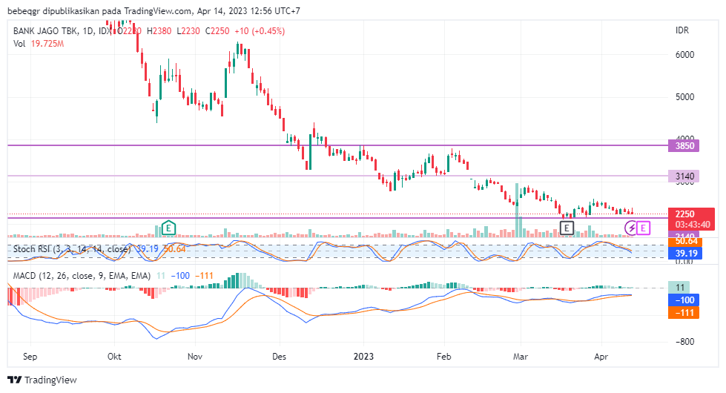Click the Nov label on time axis

(195, 357)
